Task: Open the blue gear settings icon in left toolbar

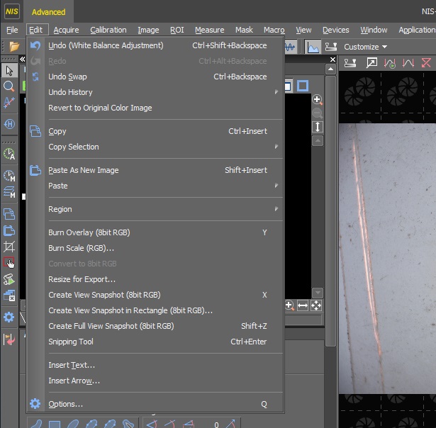Action: 9,317
